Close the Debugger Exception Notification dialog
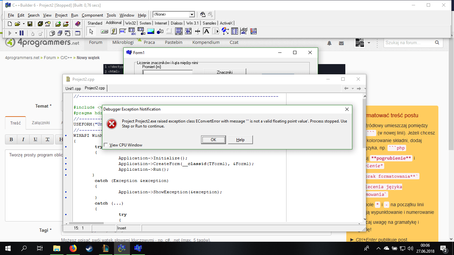 click(x=347, y=109)
